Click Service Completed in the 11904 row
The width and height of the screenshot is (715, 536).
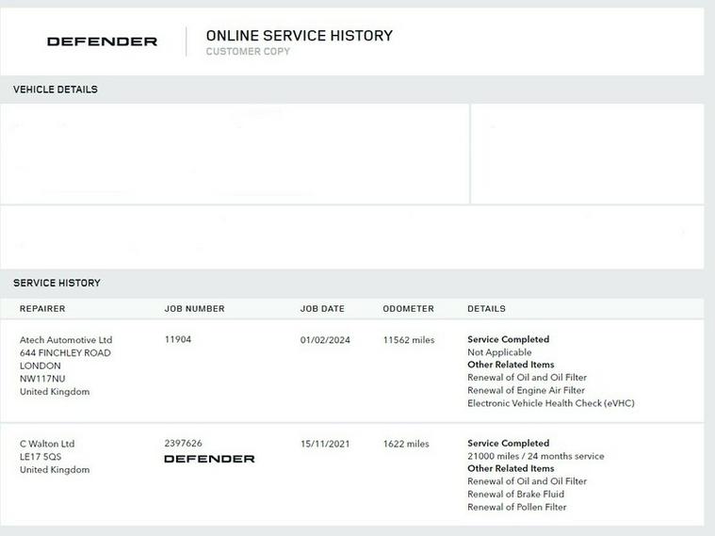tap(509, 339)
